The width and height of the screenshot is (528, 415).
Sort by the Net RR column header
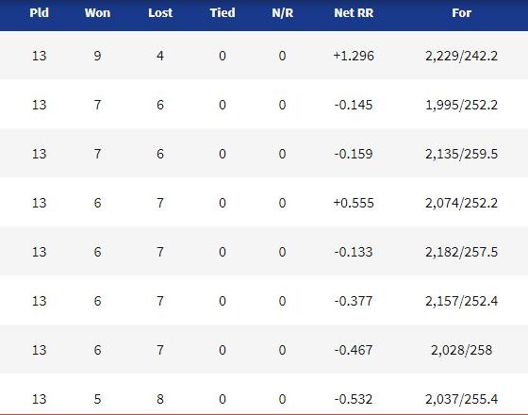[x=354, y=13]
